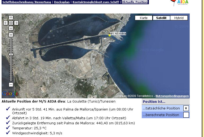Enable the berechnete Position checkbox

[186, 115]
